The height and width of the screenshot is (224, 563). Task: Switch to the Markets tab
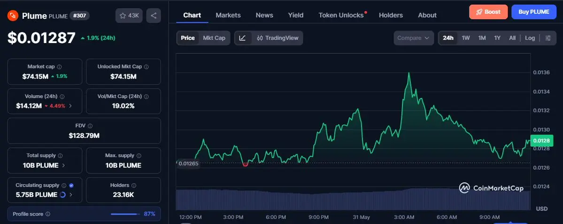pyautogui.click(x=228, y=15)
